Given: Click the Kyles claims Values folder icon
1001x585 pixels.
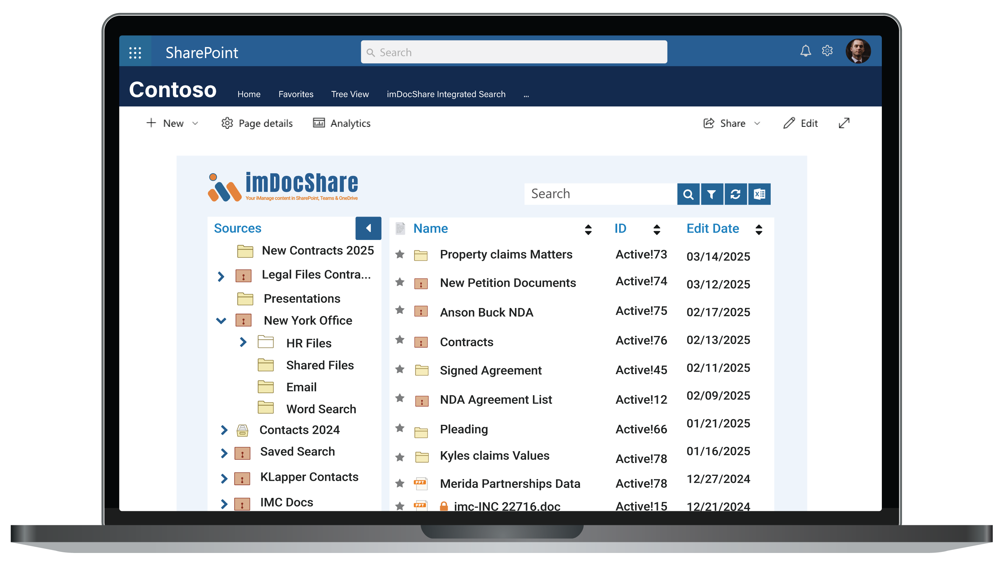Looking at the screenshot, I should [421, 458].
